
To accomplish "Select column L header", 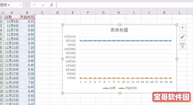I will tap(180, 13).
